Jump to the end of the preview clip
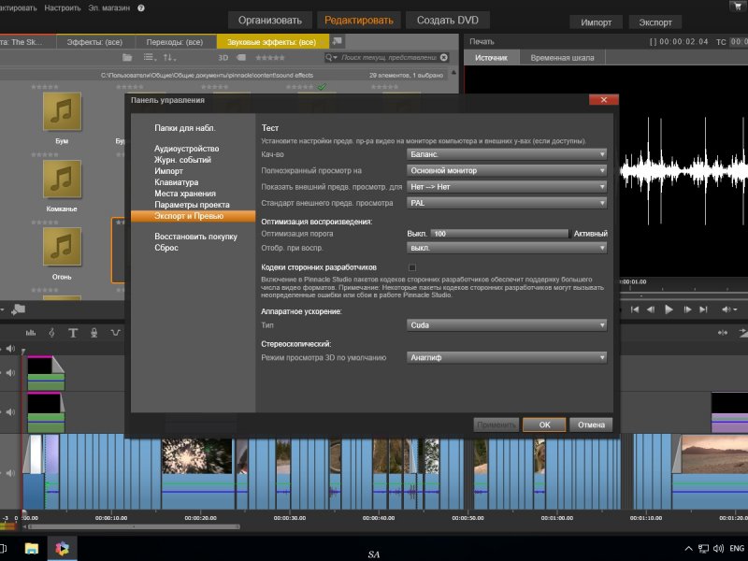 click(x=702, y=309)
